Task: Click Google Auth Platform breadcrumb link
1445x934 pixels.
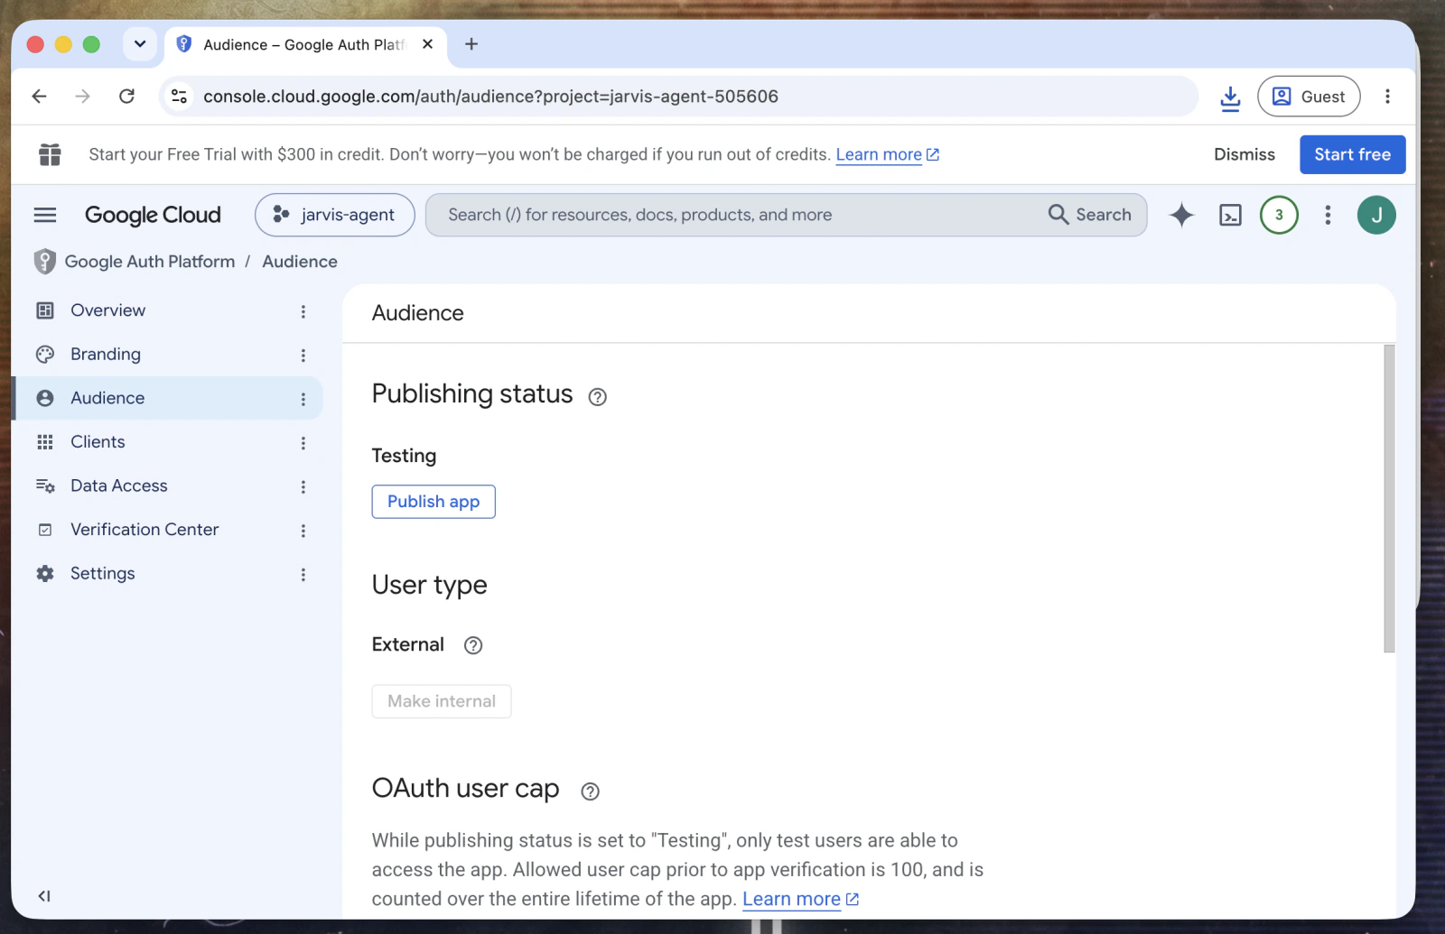Action: [150, 262]
